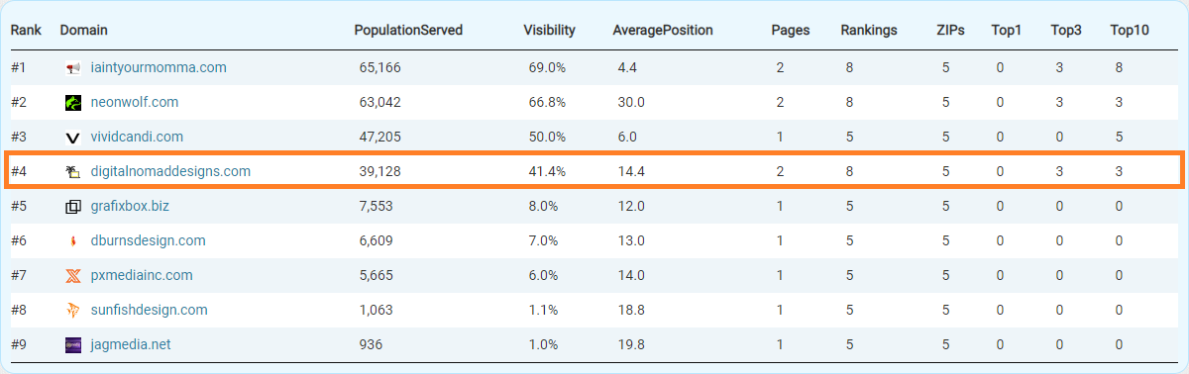The image size is (1189, 374).
Task: Click the palm tree favicon for digitalnomaddesigns.com
Action: coord(72,172)
